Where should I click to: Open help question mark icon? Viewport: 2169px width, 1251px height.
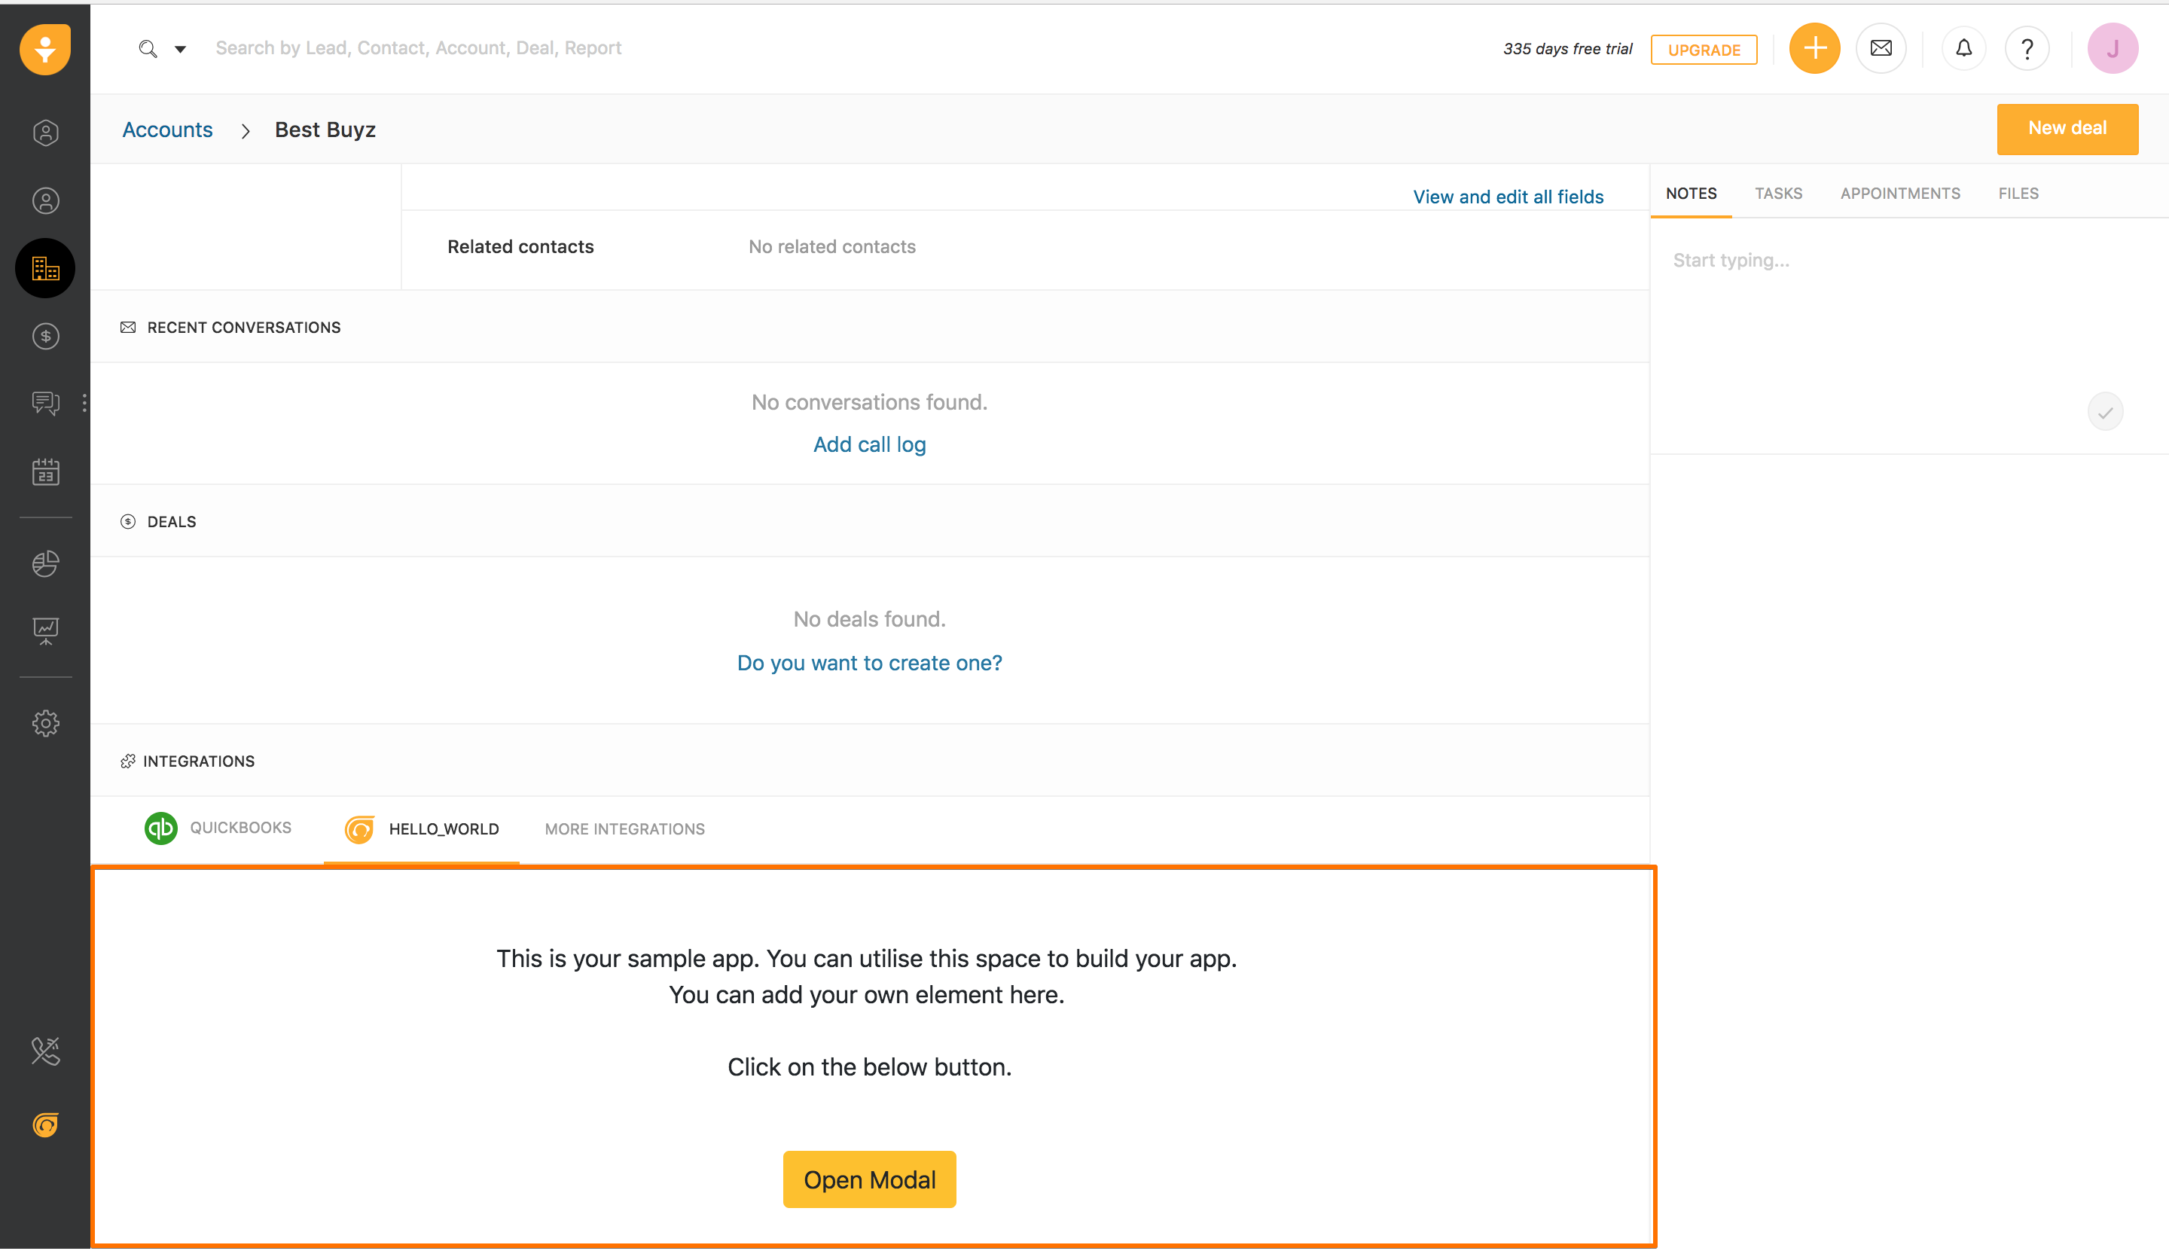pyautogui.click(x=2027, y=48)
